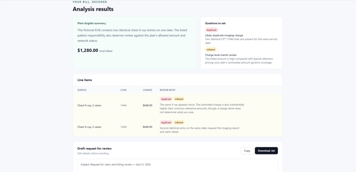Click the 'Plain-English summary' title
The height and width of the screenshot is (172, 356).
tap(91, 23)
